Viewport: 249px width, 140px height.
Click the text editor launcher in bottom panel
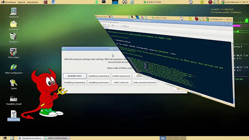(x=12, y=138)
